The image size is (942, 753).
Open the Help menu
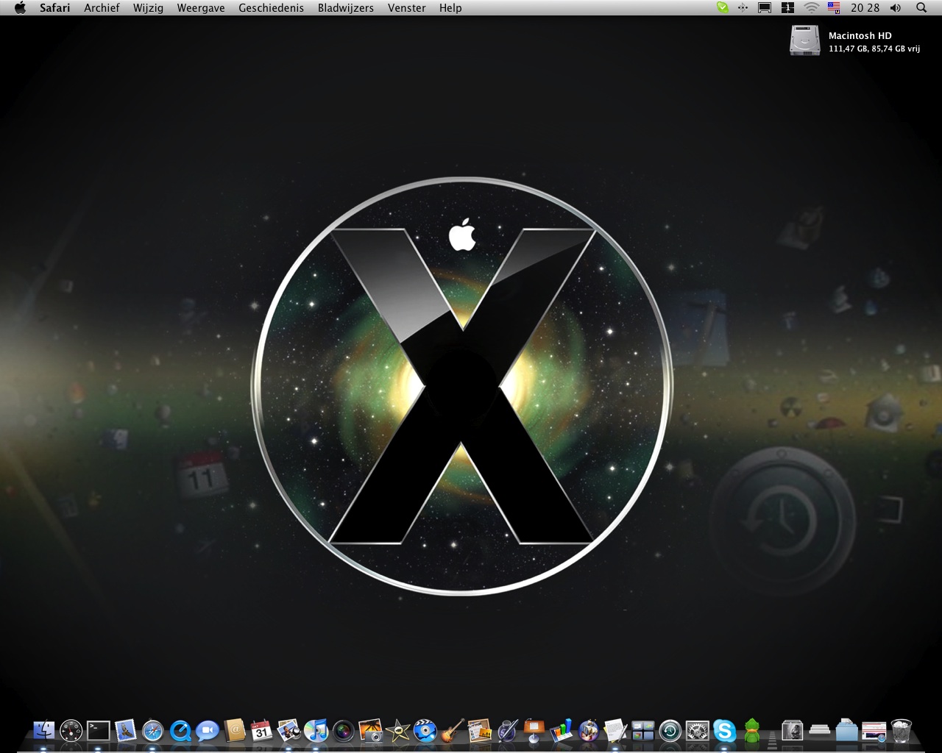[x=450, y=7]
